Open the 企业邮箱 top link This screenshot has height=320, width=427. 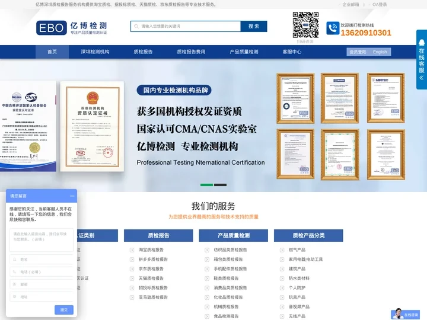click(x=350, y=4)
